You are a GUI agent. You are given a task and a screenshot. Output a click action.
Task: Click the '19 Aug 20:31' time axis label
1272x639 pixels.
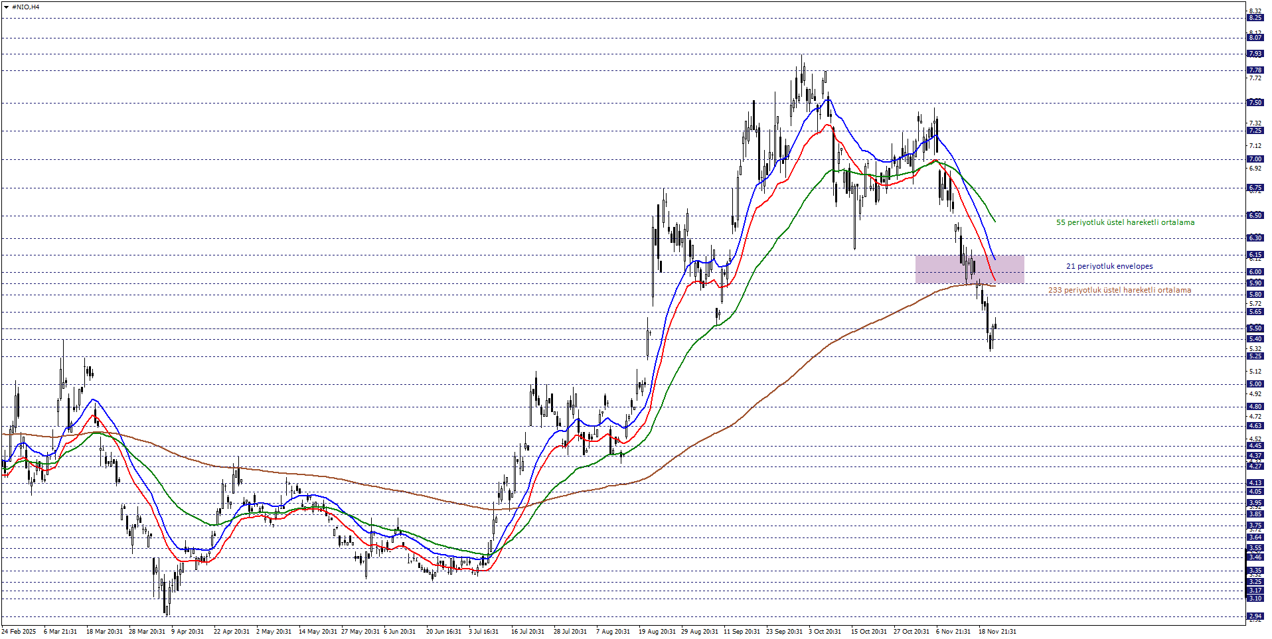pos(657,632)
